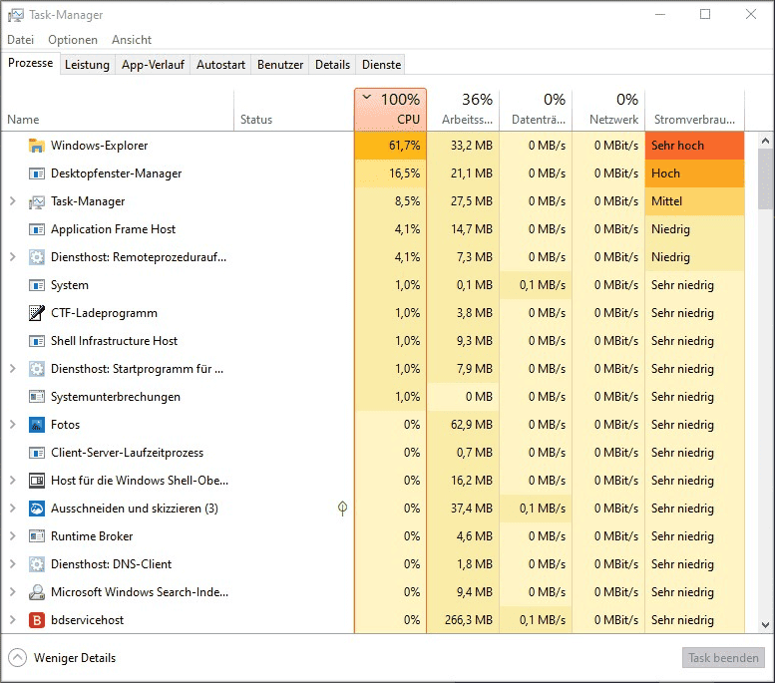The image size is (775, 683).
Task: Click the Task-Manager title bar icon
Action: (15, 15)
